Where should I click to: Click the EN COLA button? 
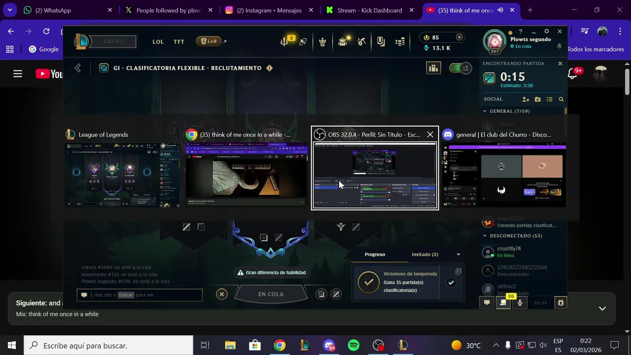point(271,294)
